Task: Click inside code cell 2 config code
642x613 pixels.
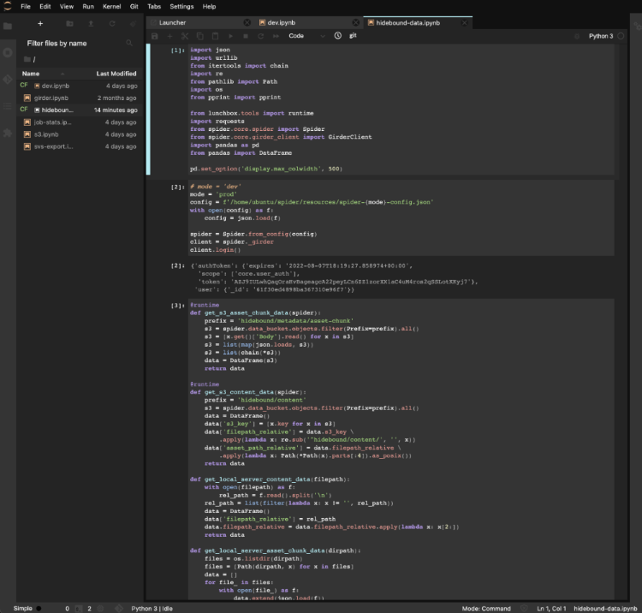Action: 401,217
